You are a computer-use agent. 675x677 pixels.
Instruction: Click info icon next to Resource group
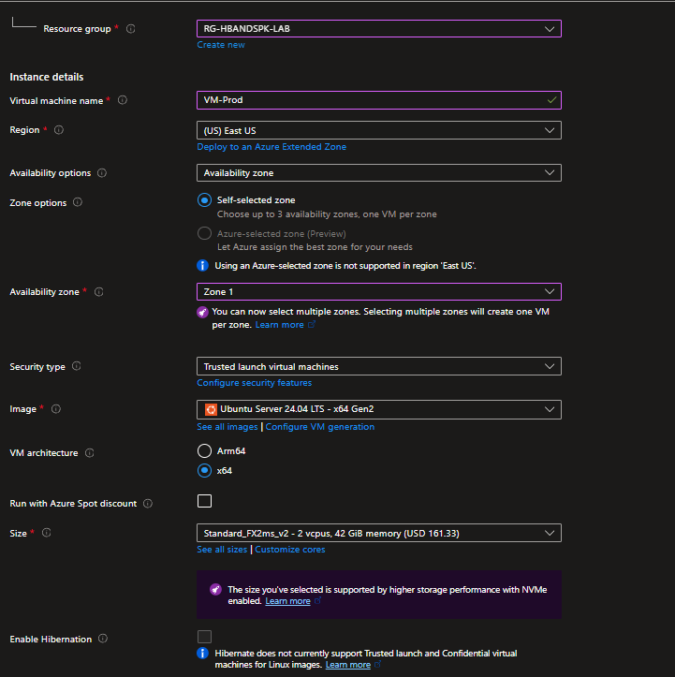click(x=131, y=28)
